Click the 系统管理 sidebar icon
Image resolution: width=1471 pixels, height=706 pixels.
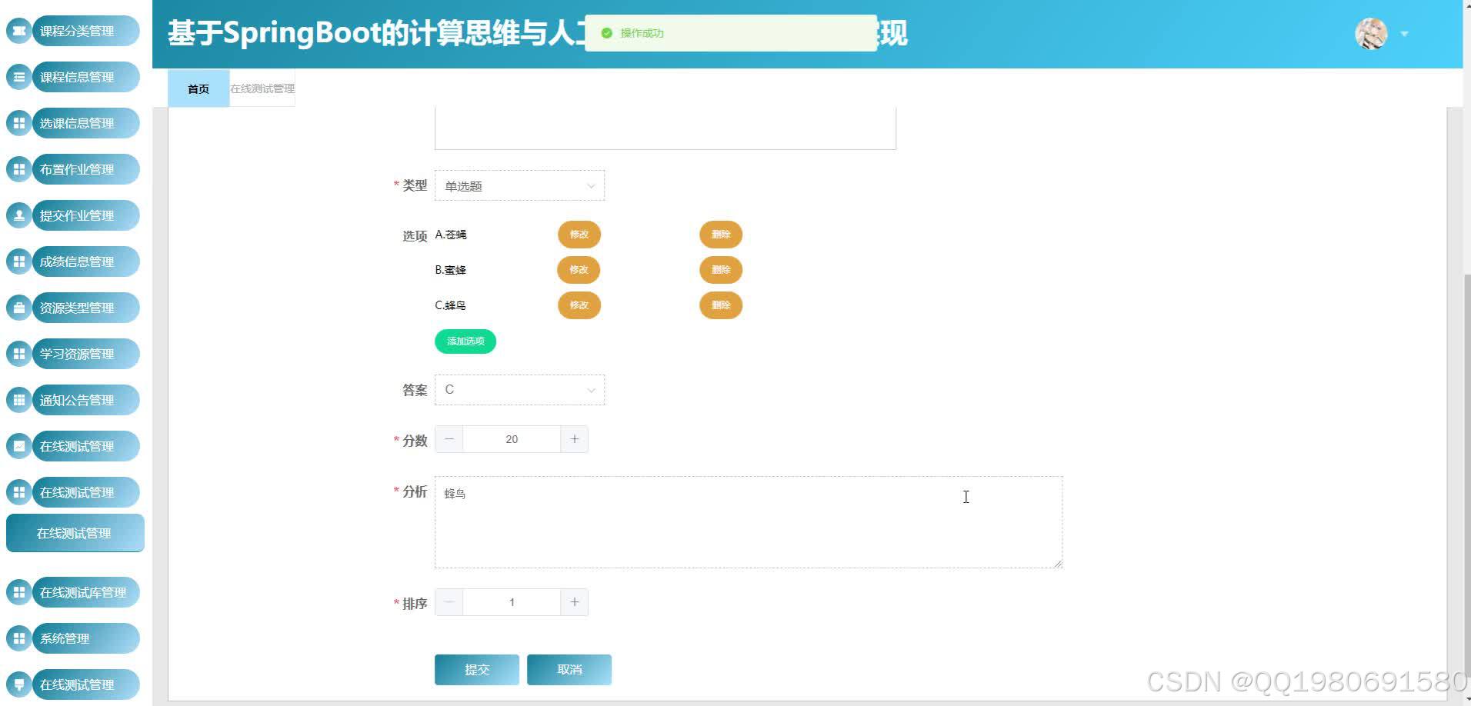pos(18,638)
